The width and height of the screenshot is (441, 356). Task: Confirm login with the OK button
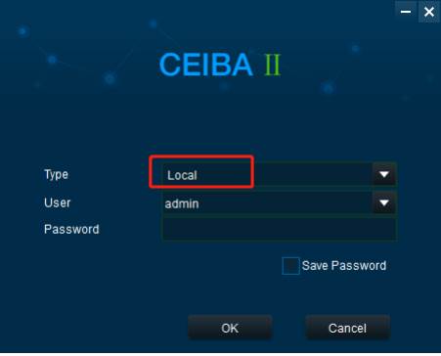(230, 328)
